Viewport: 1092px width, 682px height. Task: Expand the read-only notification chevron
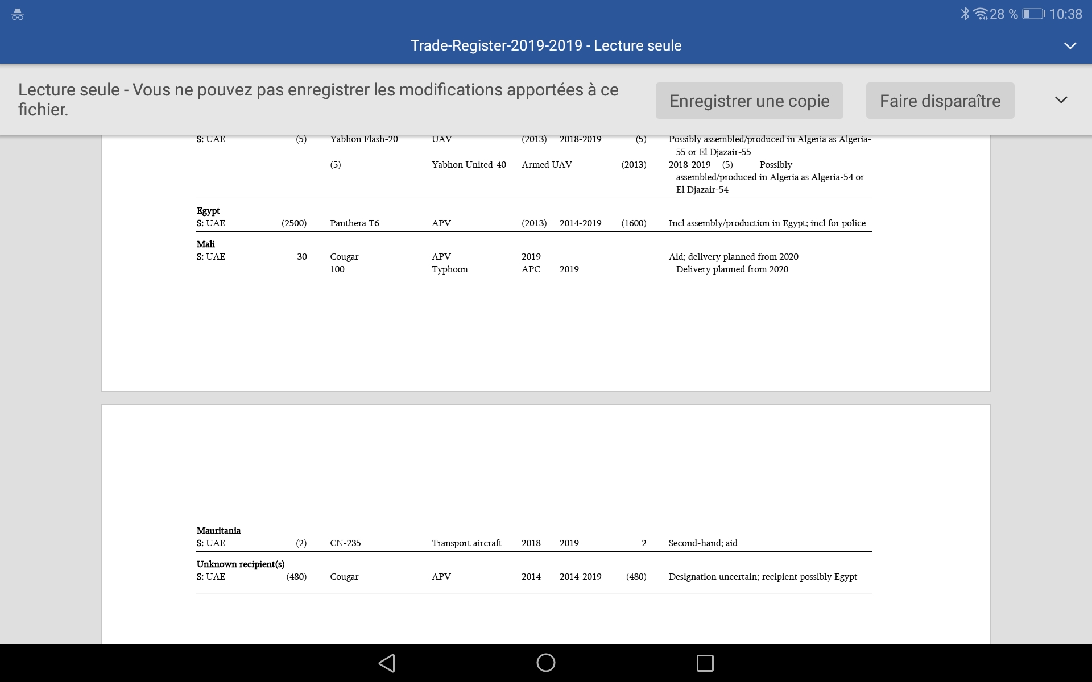[1061, 100]
